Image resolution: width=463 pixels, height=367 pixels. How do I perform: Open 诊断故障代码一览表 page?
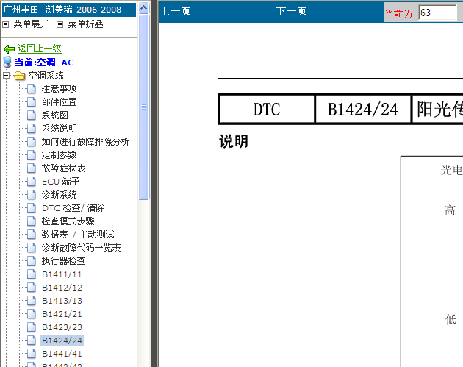81,248
